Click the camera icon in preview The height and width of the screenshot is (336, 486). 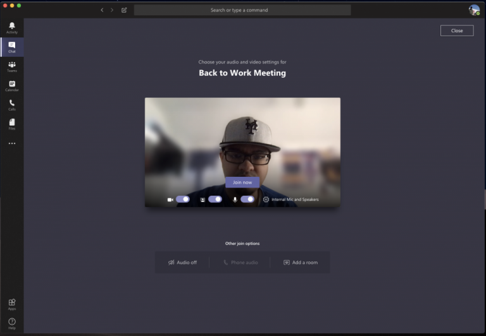pyautogui.click(x=170, y=200)
